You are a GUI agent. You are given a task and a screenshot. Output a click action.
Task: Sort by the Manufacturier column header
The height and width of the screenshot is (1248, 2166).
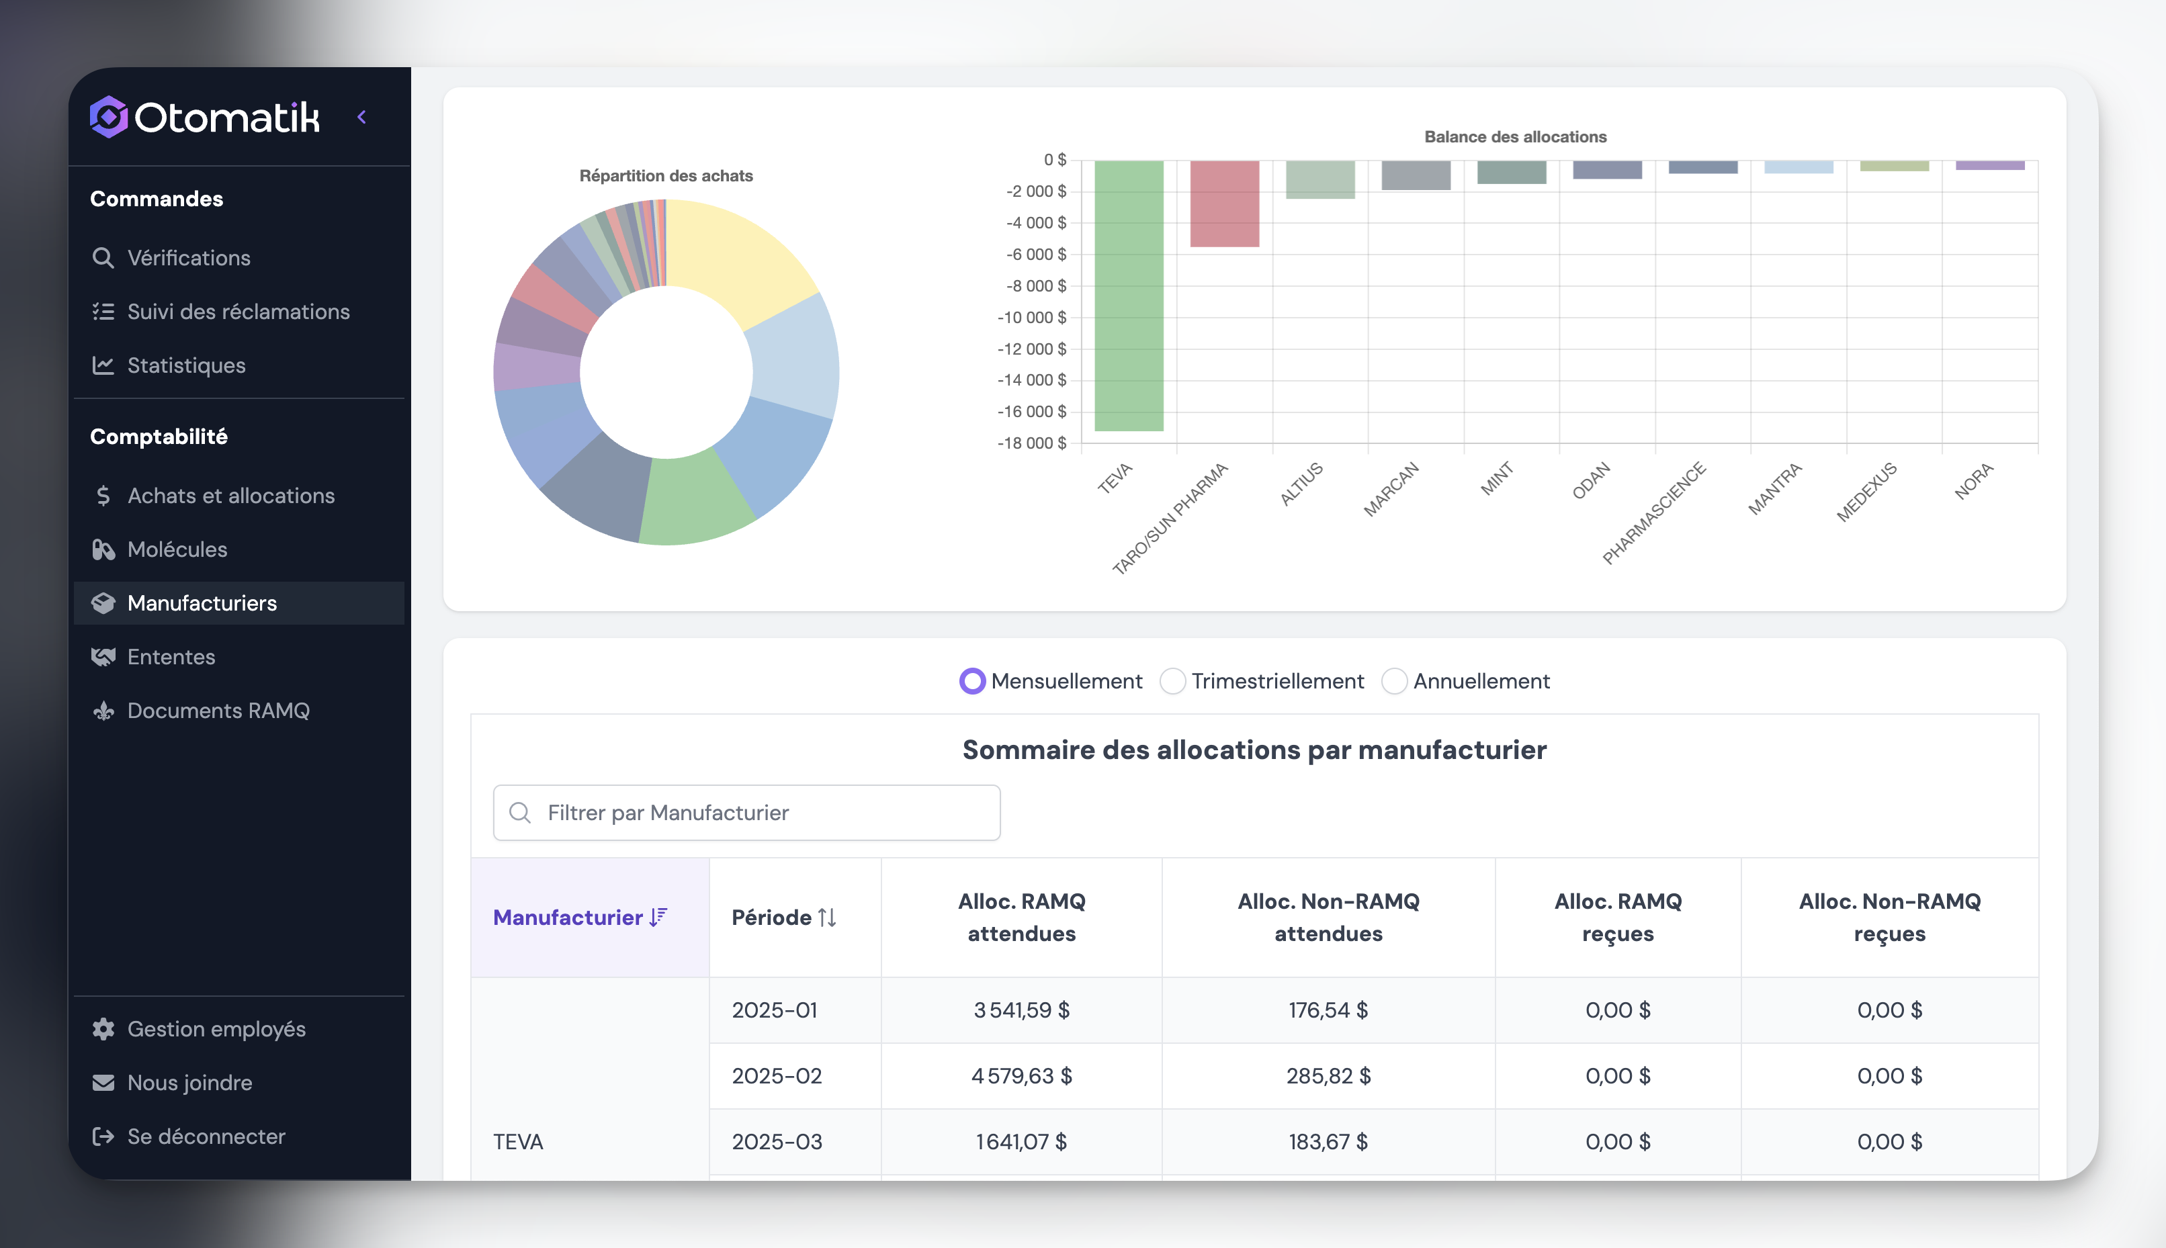[580, 917]
